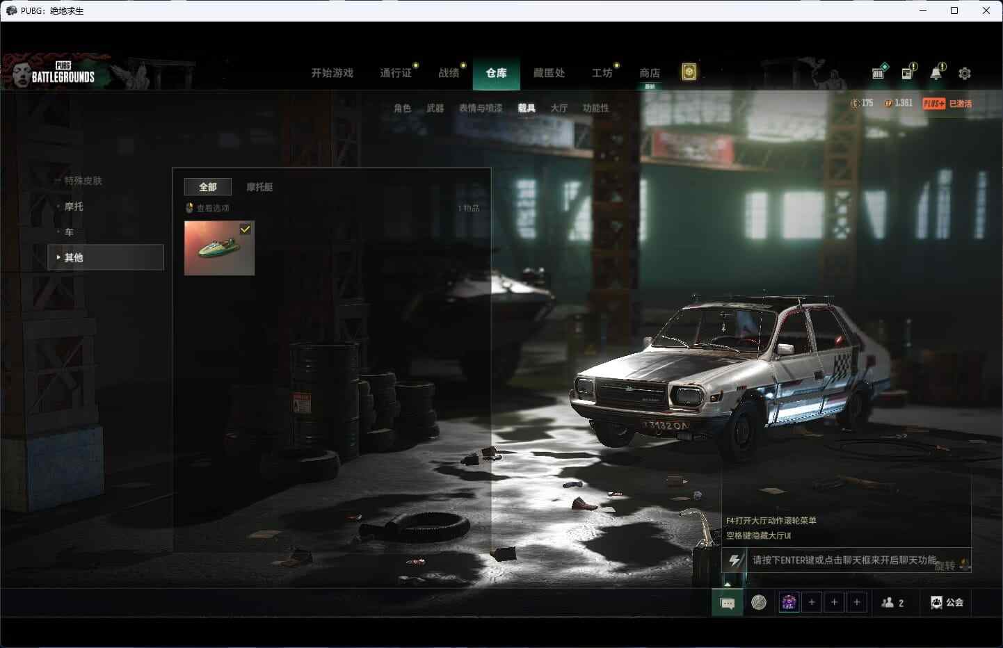Screen dimensions: 1003x648
Task: Open the 仓库 tab
Action: [497, 74]
